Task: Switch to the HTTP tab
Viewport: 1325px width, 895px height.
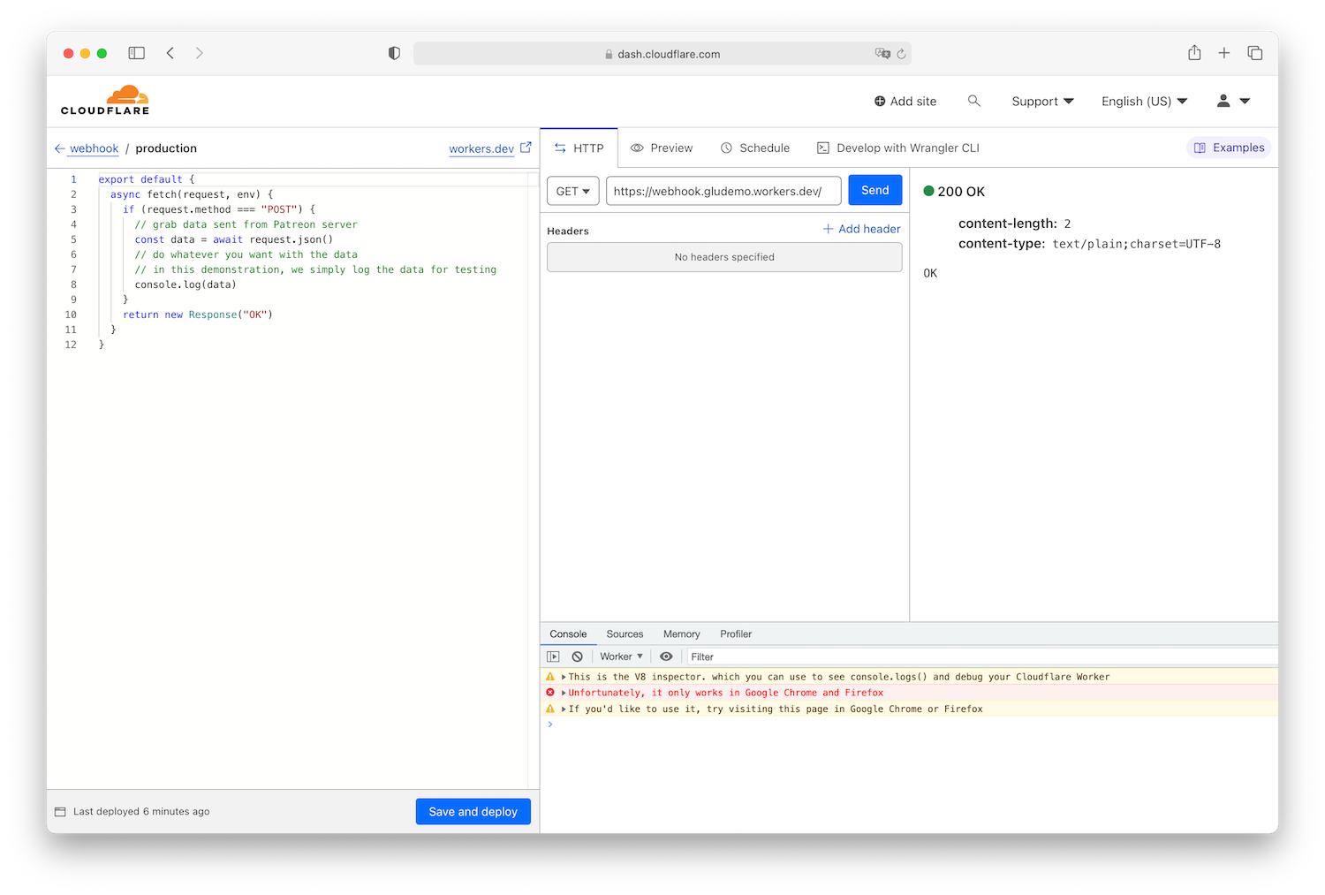Action: pyautogui.click(x=579, y=148)
